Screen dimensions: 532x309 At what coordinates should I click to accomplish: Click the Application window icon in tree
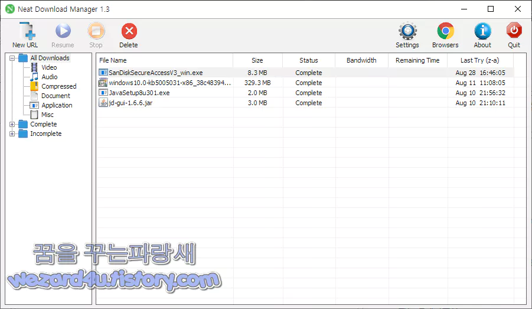coord(34,105)
